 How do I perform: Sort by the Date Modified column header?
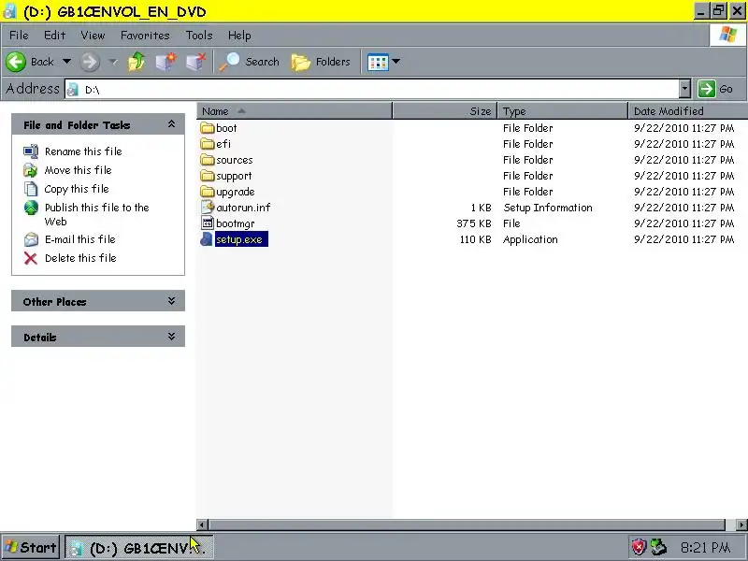pyautogui.click(x=688, y=111)
